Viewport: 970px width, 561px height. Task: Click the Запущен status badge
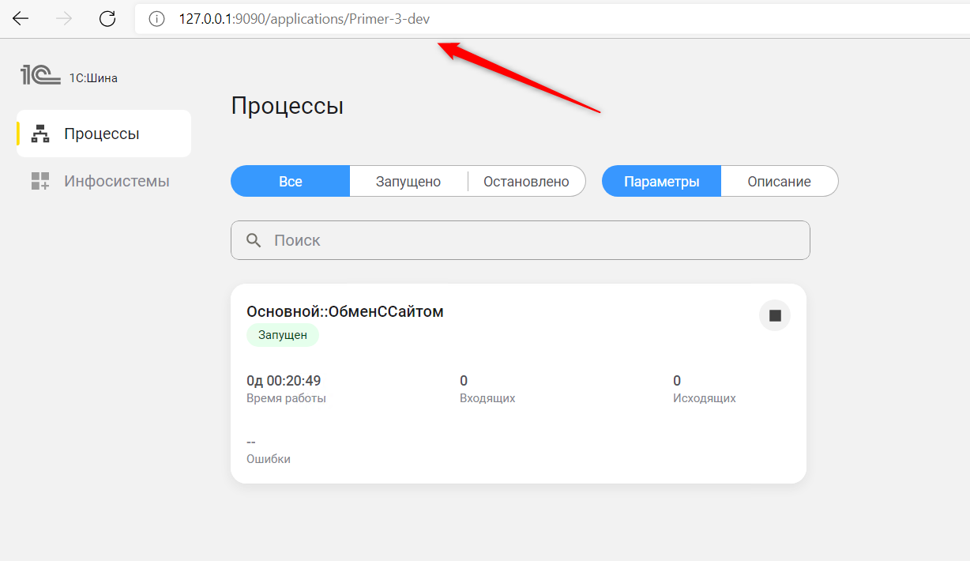click(x=282, y=335)
